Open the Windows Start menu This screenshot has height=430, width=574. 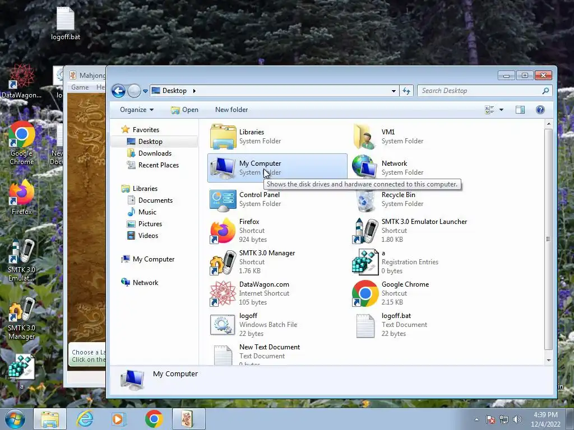click(15, 419)
